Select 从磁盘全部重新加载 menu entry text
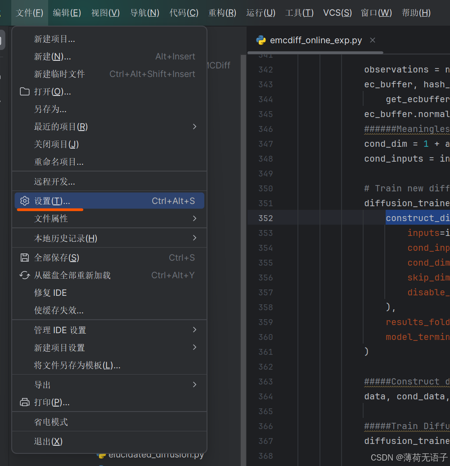 tap(72, 275)
